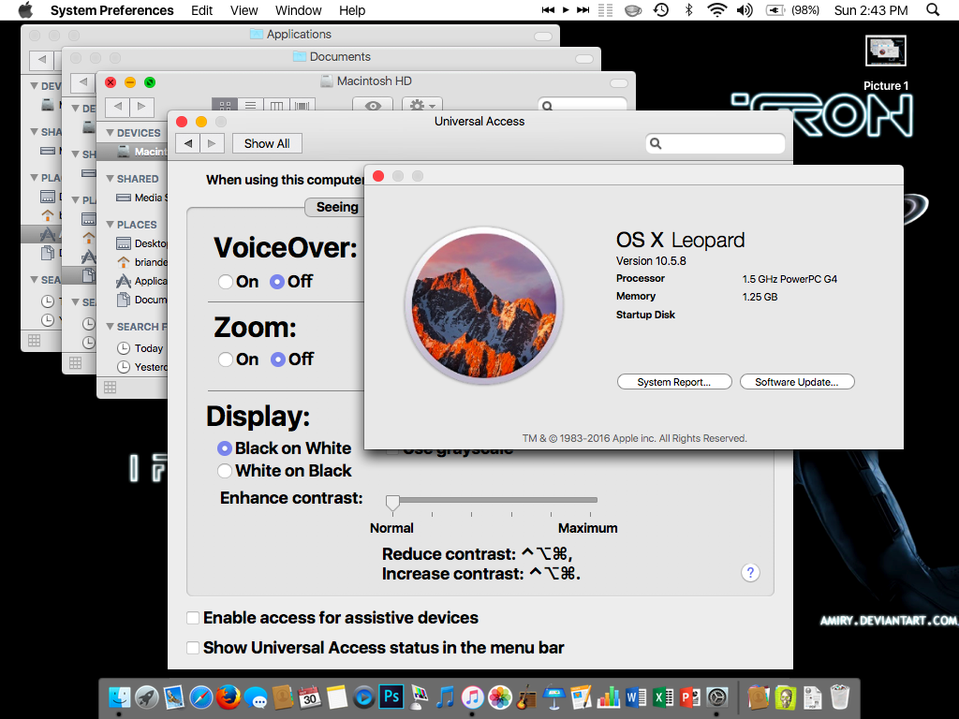Screen dimensions: 959x719
Task: Launch Microsoft Word from the dock
Action: [x=636, y=697]
